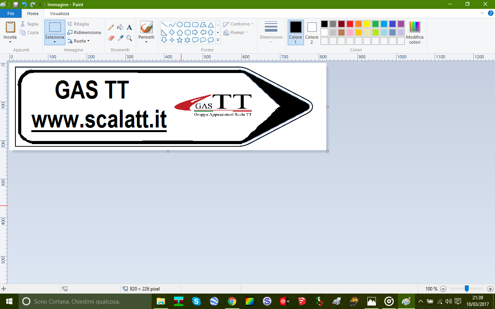Activate the Seleziona rectangular selection tool

(55, 27)
